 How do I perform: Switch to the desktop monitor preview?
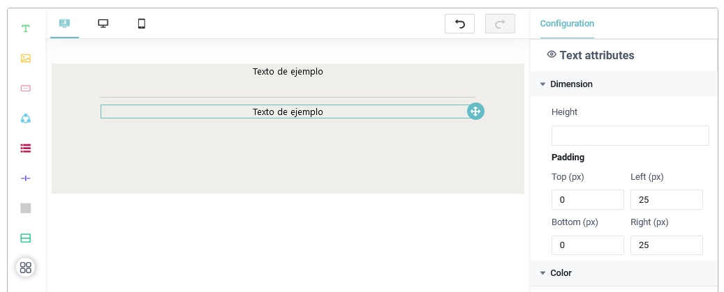coord(103,24)
